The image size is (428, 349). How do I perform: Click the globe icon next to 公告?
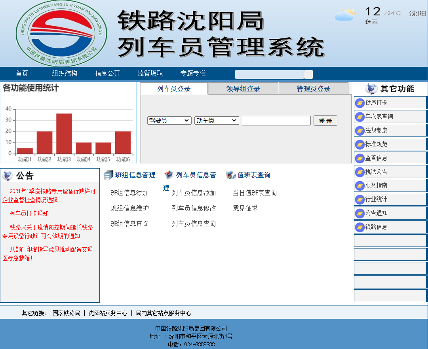pyautogui.click(x=8, y=175)
